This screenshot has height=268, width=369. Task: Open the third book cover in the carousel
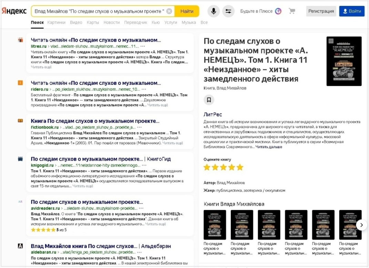pos(269,225)
